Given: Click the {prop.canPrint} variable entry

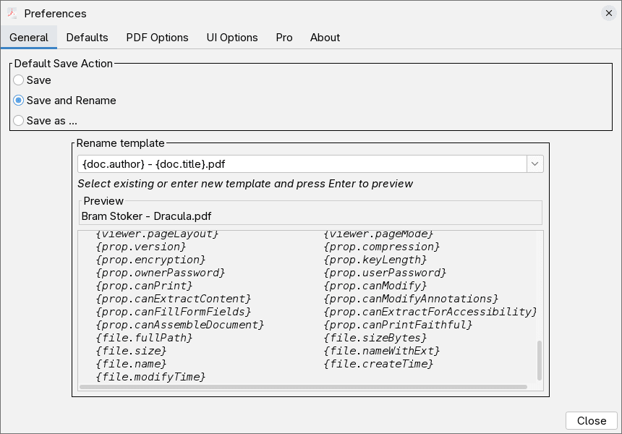Looking at the screenshot, I should tap(144, 286).
